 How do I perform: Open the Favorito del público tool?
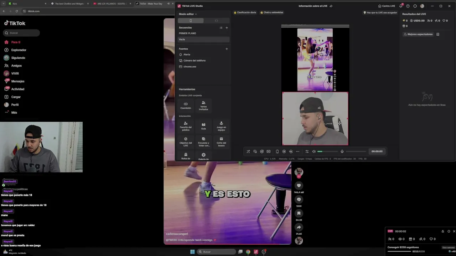(186, 126)
